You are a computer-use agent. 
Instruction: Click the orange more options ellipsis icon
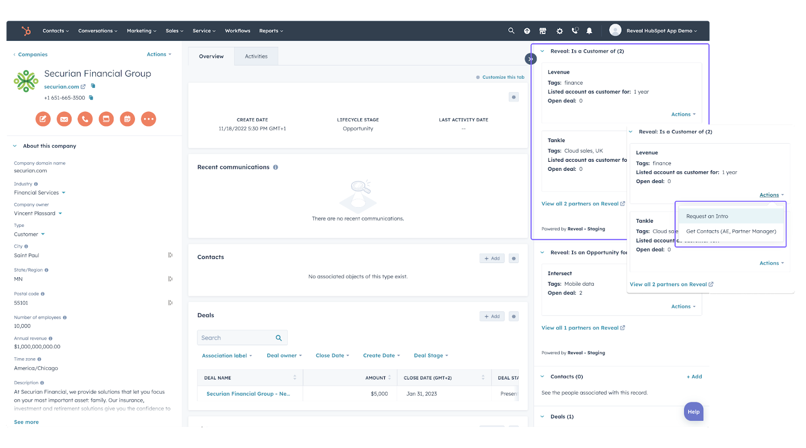coord(149,119)
